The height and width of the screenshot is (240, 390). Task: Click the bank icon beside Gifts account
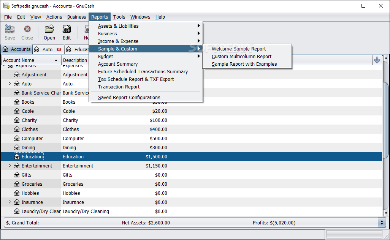pos(17,175)
